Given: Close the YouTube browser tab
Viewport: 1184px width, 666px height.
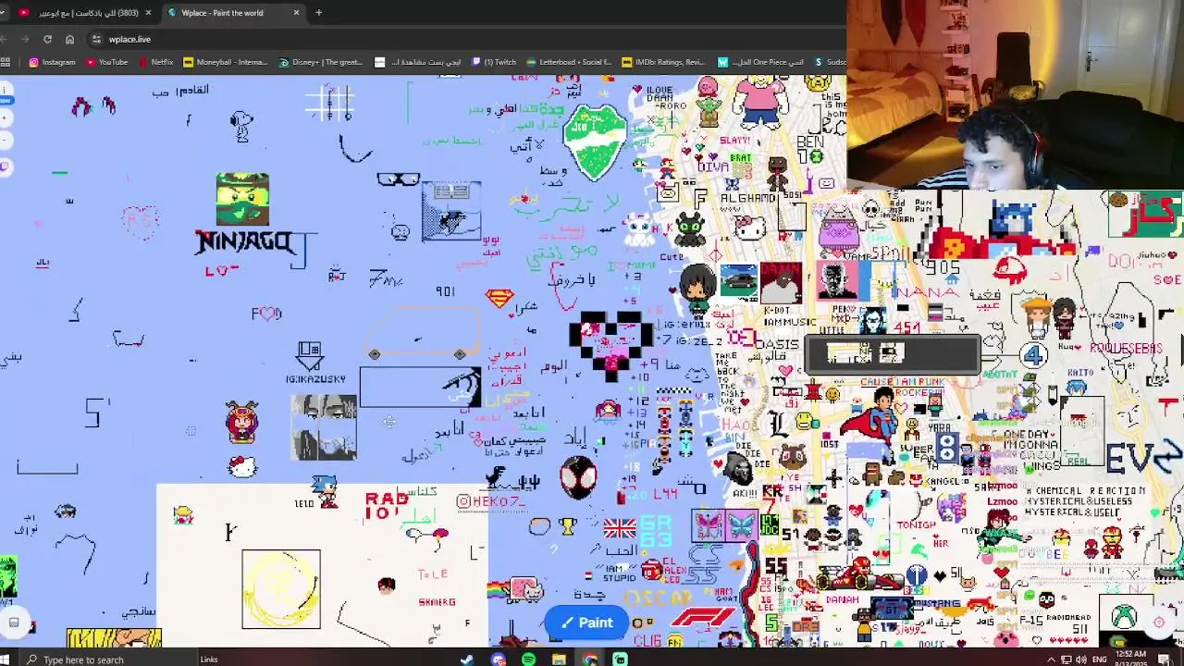Looking at the screenshot, I should tap(148, 13).
